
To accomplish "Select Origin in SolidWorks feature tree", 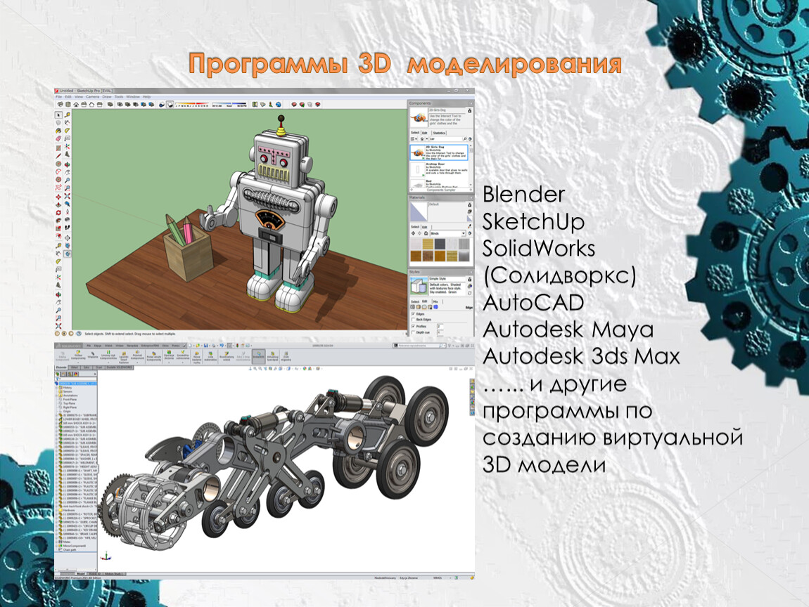I will [x=67, y=412].
